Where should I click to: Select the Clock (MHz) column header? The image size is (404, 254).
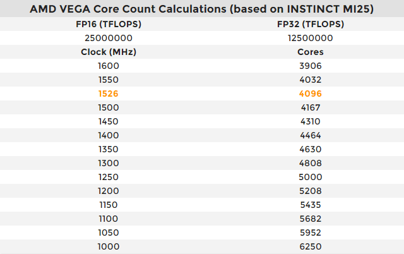coord(109,52)
